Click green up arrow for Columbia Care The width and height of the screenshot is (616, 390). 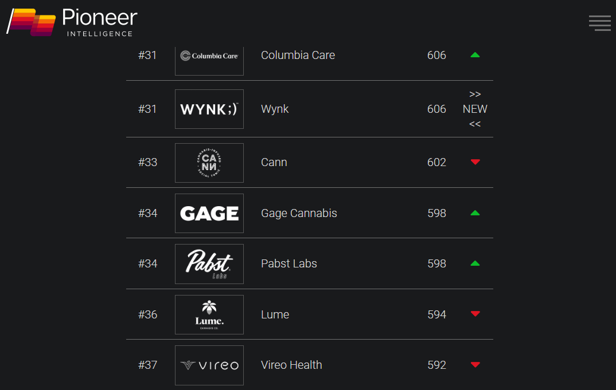(475, 55)
